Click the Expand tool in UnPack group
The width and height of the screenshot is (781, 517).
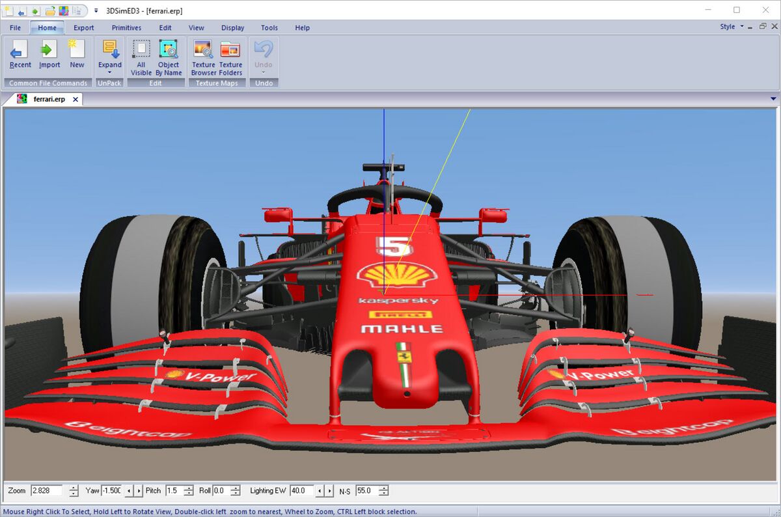click(x=110, y=50)
